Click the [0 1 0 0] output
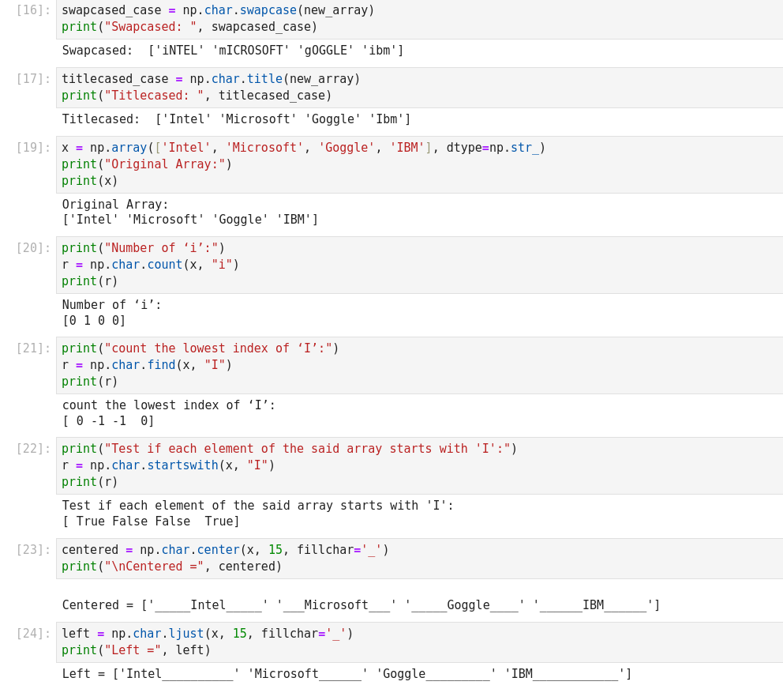783x689 pixels. 94,321
